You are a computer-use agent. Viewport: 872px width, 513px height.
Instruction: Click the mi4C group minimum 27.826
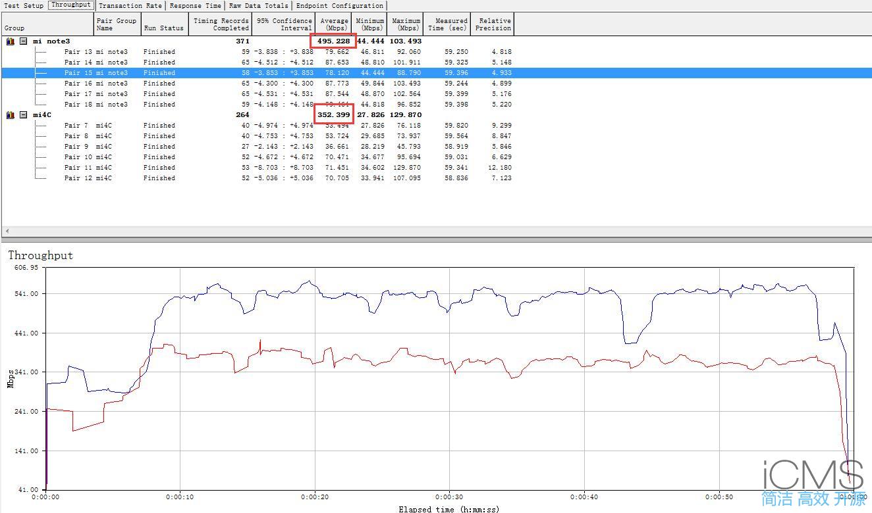(371, 115)
